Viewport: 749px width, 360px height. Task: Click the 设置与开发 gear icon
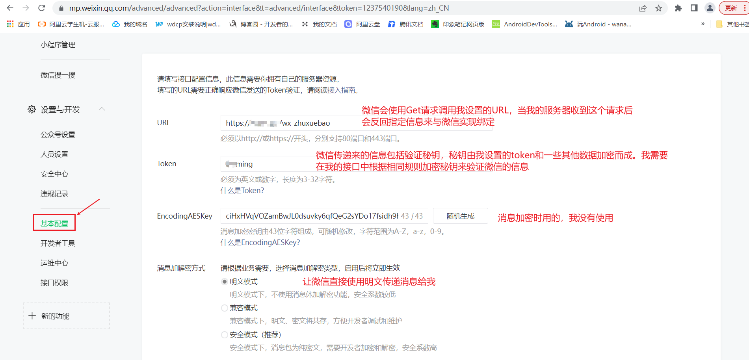click(x=32, y=109)
